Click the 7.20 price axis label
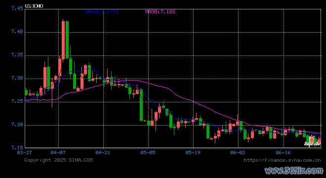Viewport: 326px width, 178px height. click(17, 125)
